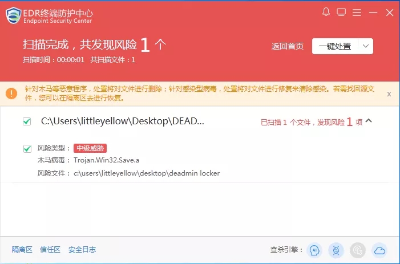
Task: Open the notification bell
Action: click(326, 12)
